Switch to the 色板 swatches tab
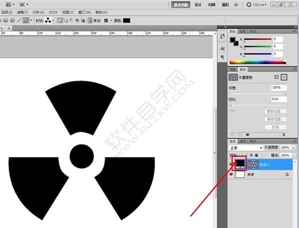299x228 pixels. 243,31
